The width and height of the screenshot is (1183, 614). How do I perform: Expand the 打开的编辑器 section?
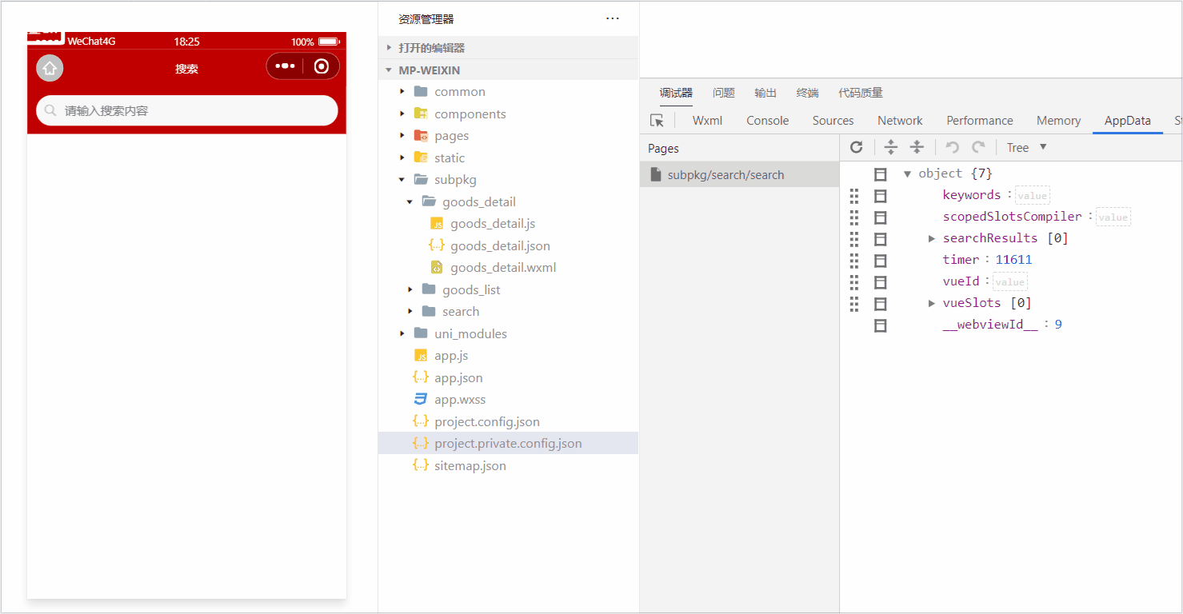click(508, 47)
